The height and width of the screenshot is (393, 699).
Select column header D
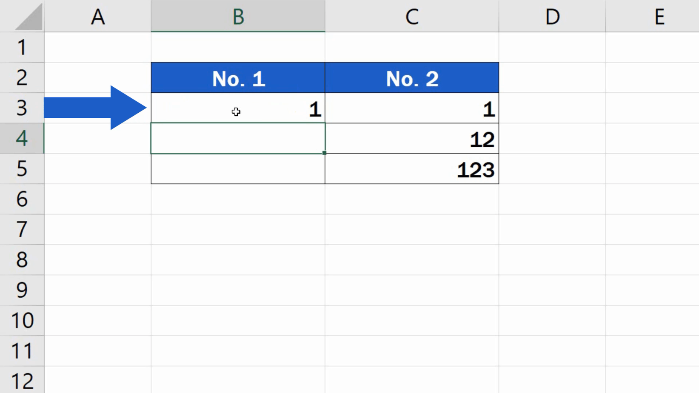tap(552, 17)
